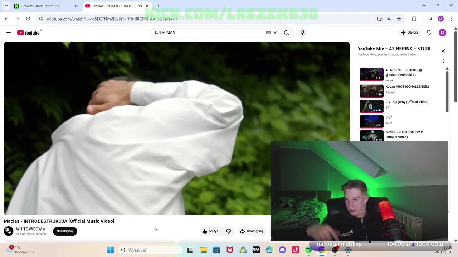Screen dimensions: 458x257
Task: Play the 5:07 track by 0rzeł
Action: click(401, 121)
